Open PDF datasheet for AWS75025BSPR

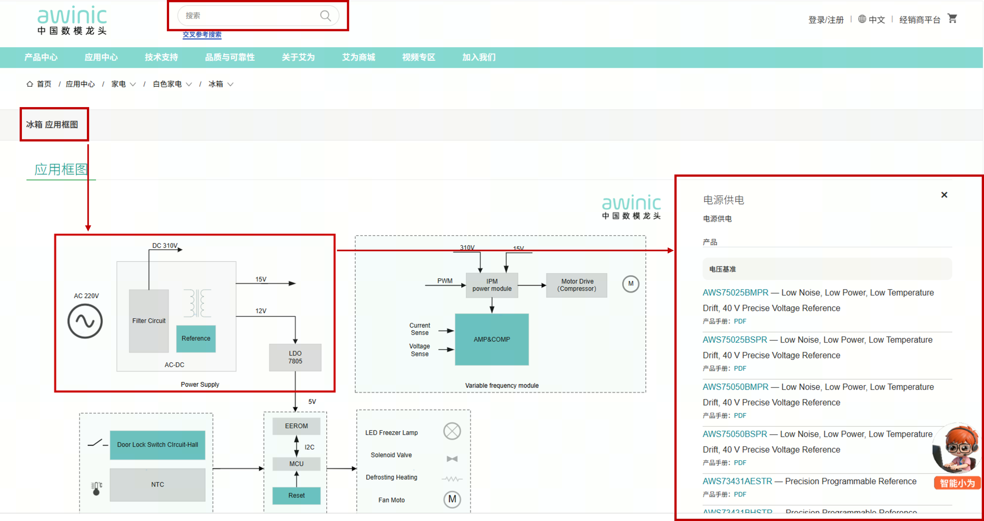tap(740, 369)
